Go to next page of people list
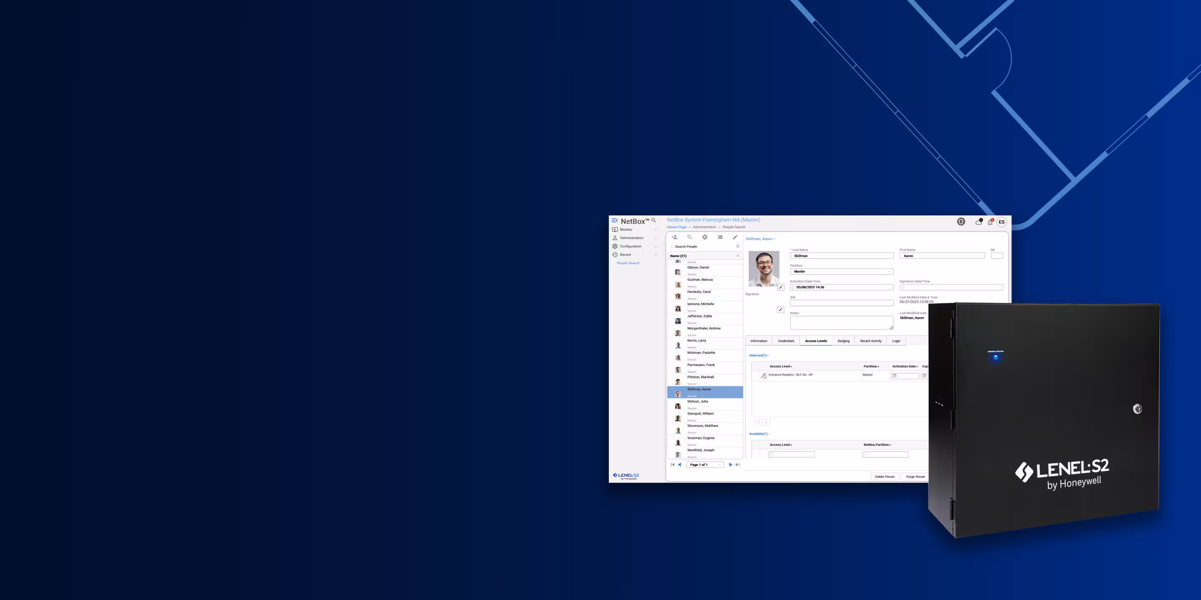 [731, 465]
